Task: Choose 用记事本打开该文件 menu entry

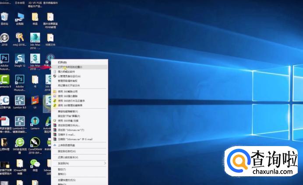Action: (79, 86)
